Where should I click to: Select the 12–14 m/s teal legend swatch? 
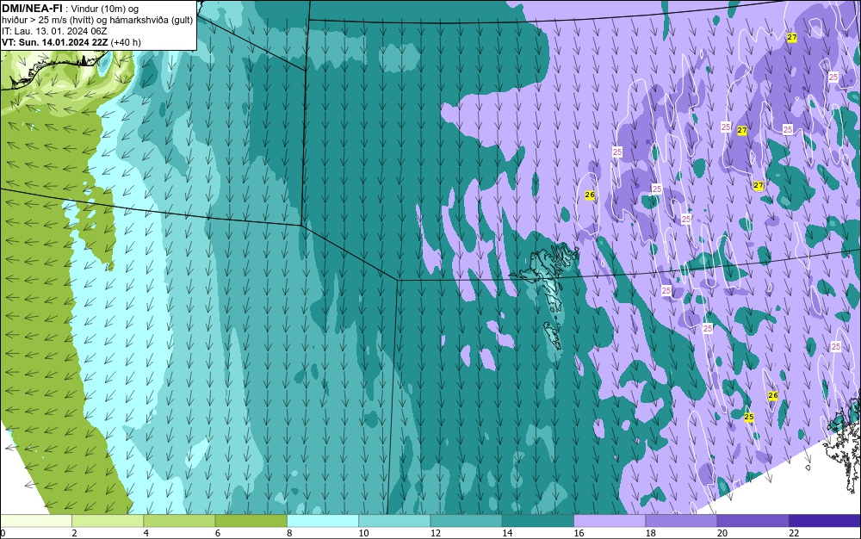coord(466,520)
